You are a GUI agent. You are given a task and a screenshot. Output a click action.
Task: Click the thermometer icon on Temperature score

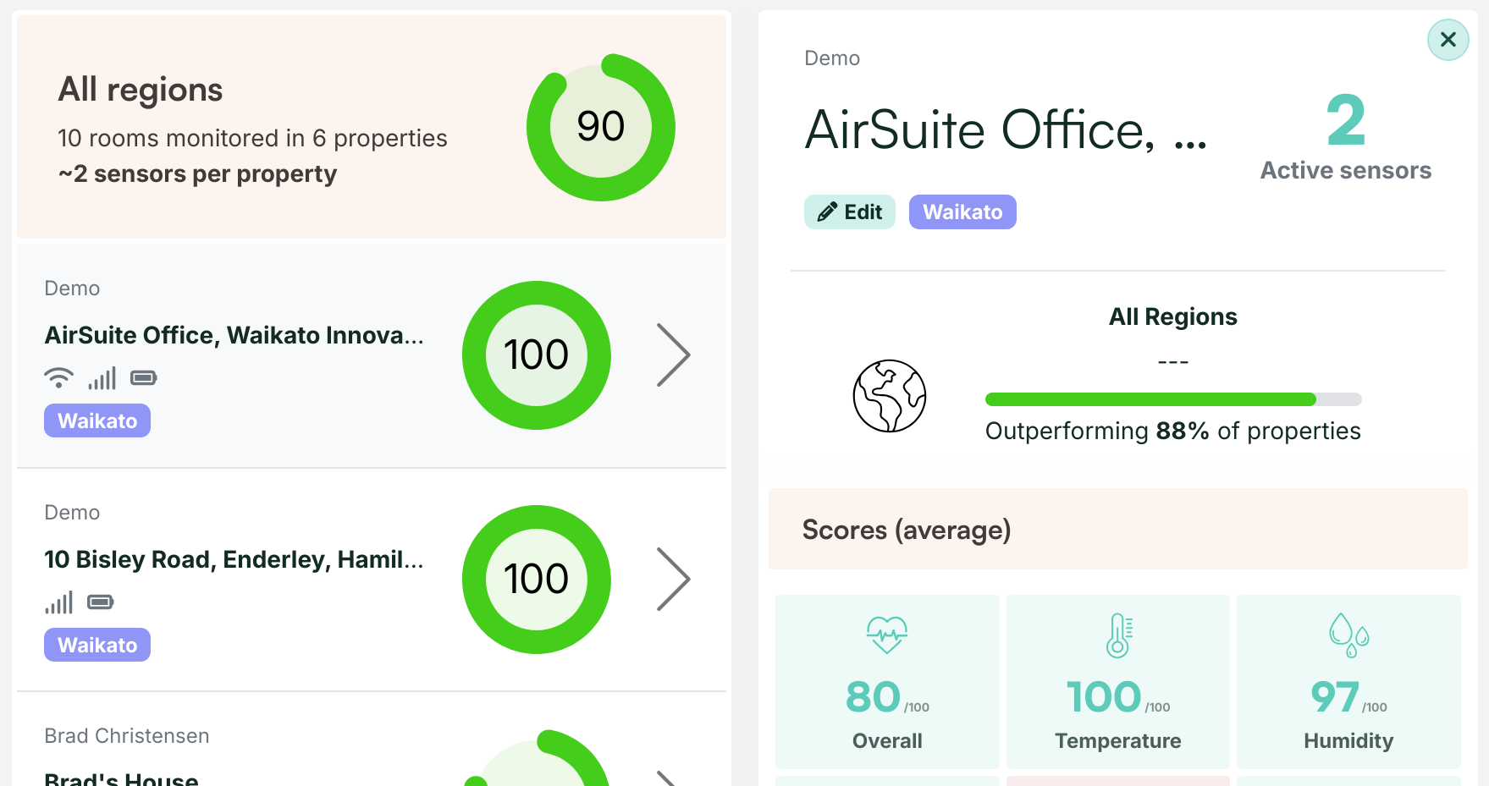point(1118,635)
